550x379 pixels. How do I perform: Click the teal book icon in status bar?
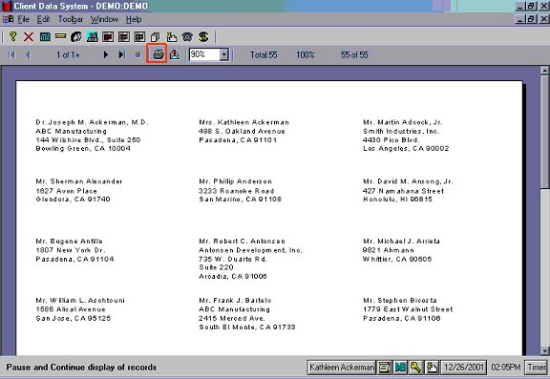(400, 368)
